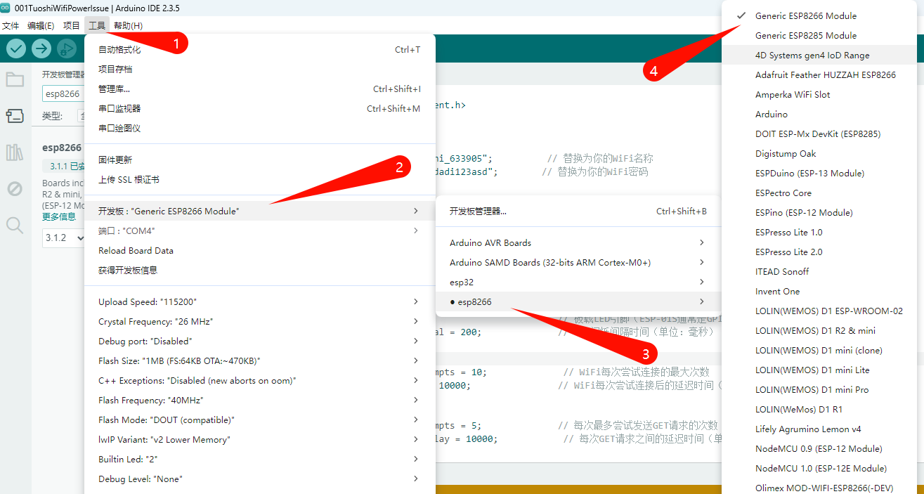Viewport: 924px width, 494px height.
Task: Expand Flash Mode DOUT submenu
Action: [x=260, y=420]
